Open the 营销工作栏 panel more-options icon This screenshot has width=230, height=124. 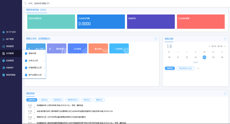coord(156,39)
